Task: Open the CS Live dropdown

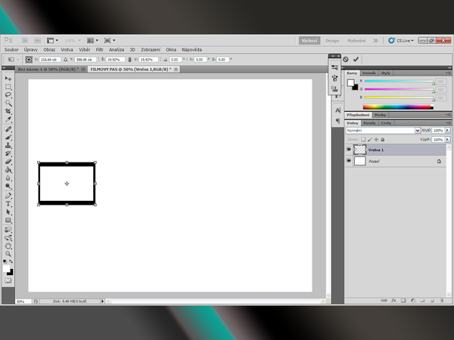Action: tap(400, 40)
